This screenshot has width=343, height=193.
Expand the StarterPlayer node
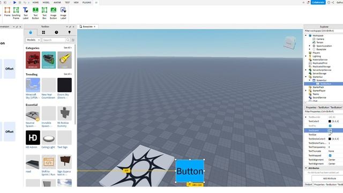click(x=306, y=91)
